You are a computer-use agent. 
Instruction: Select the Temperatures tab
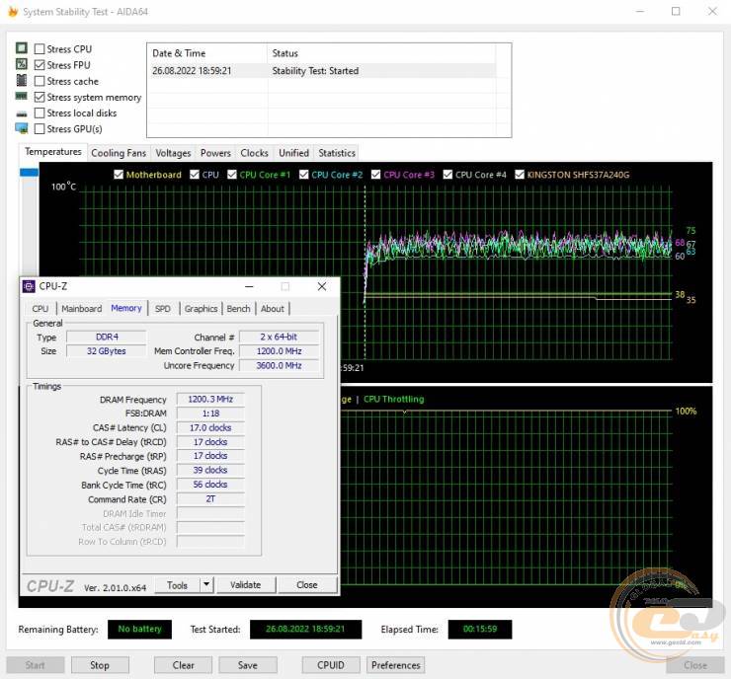click(x=53, y=152)
